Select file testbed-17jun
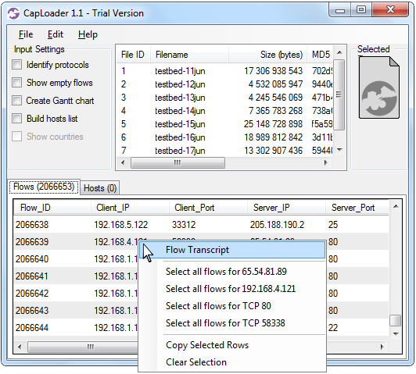416x374 pixels. click(224, 151)
